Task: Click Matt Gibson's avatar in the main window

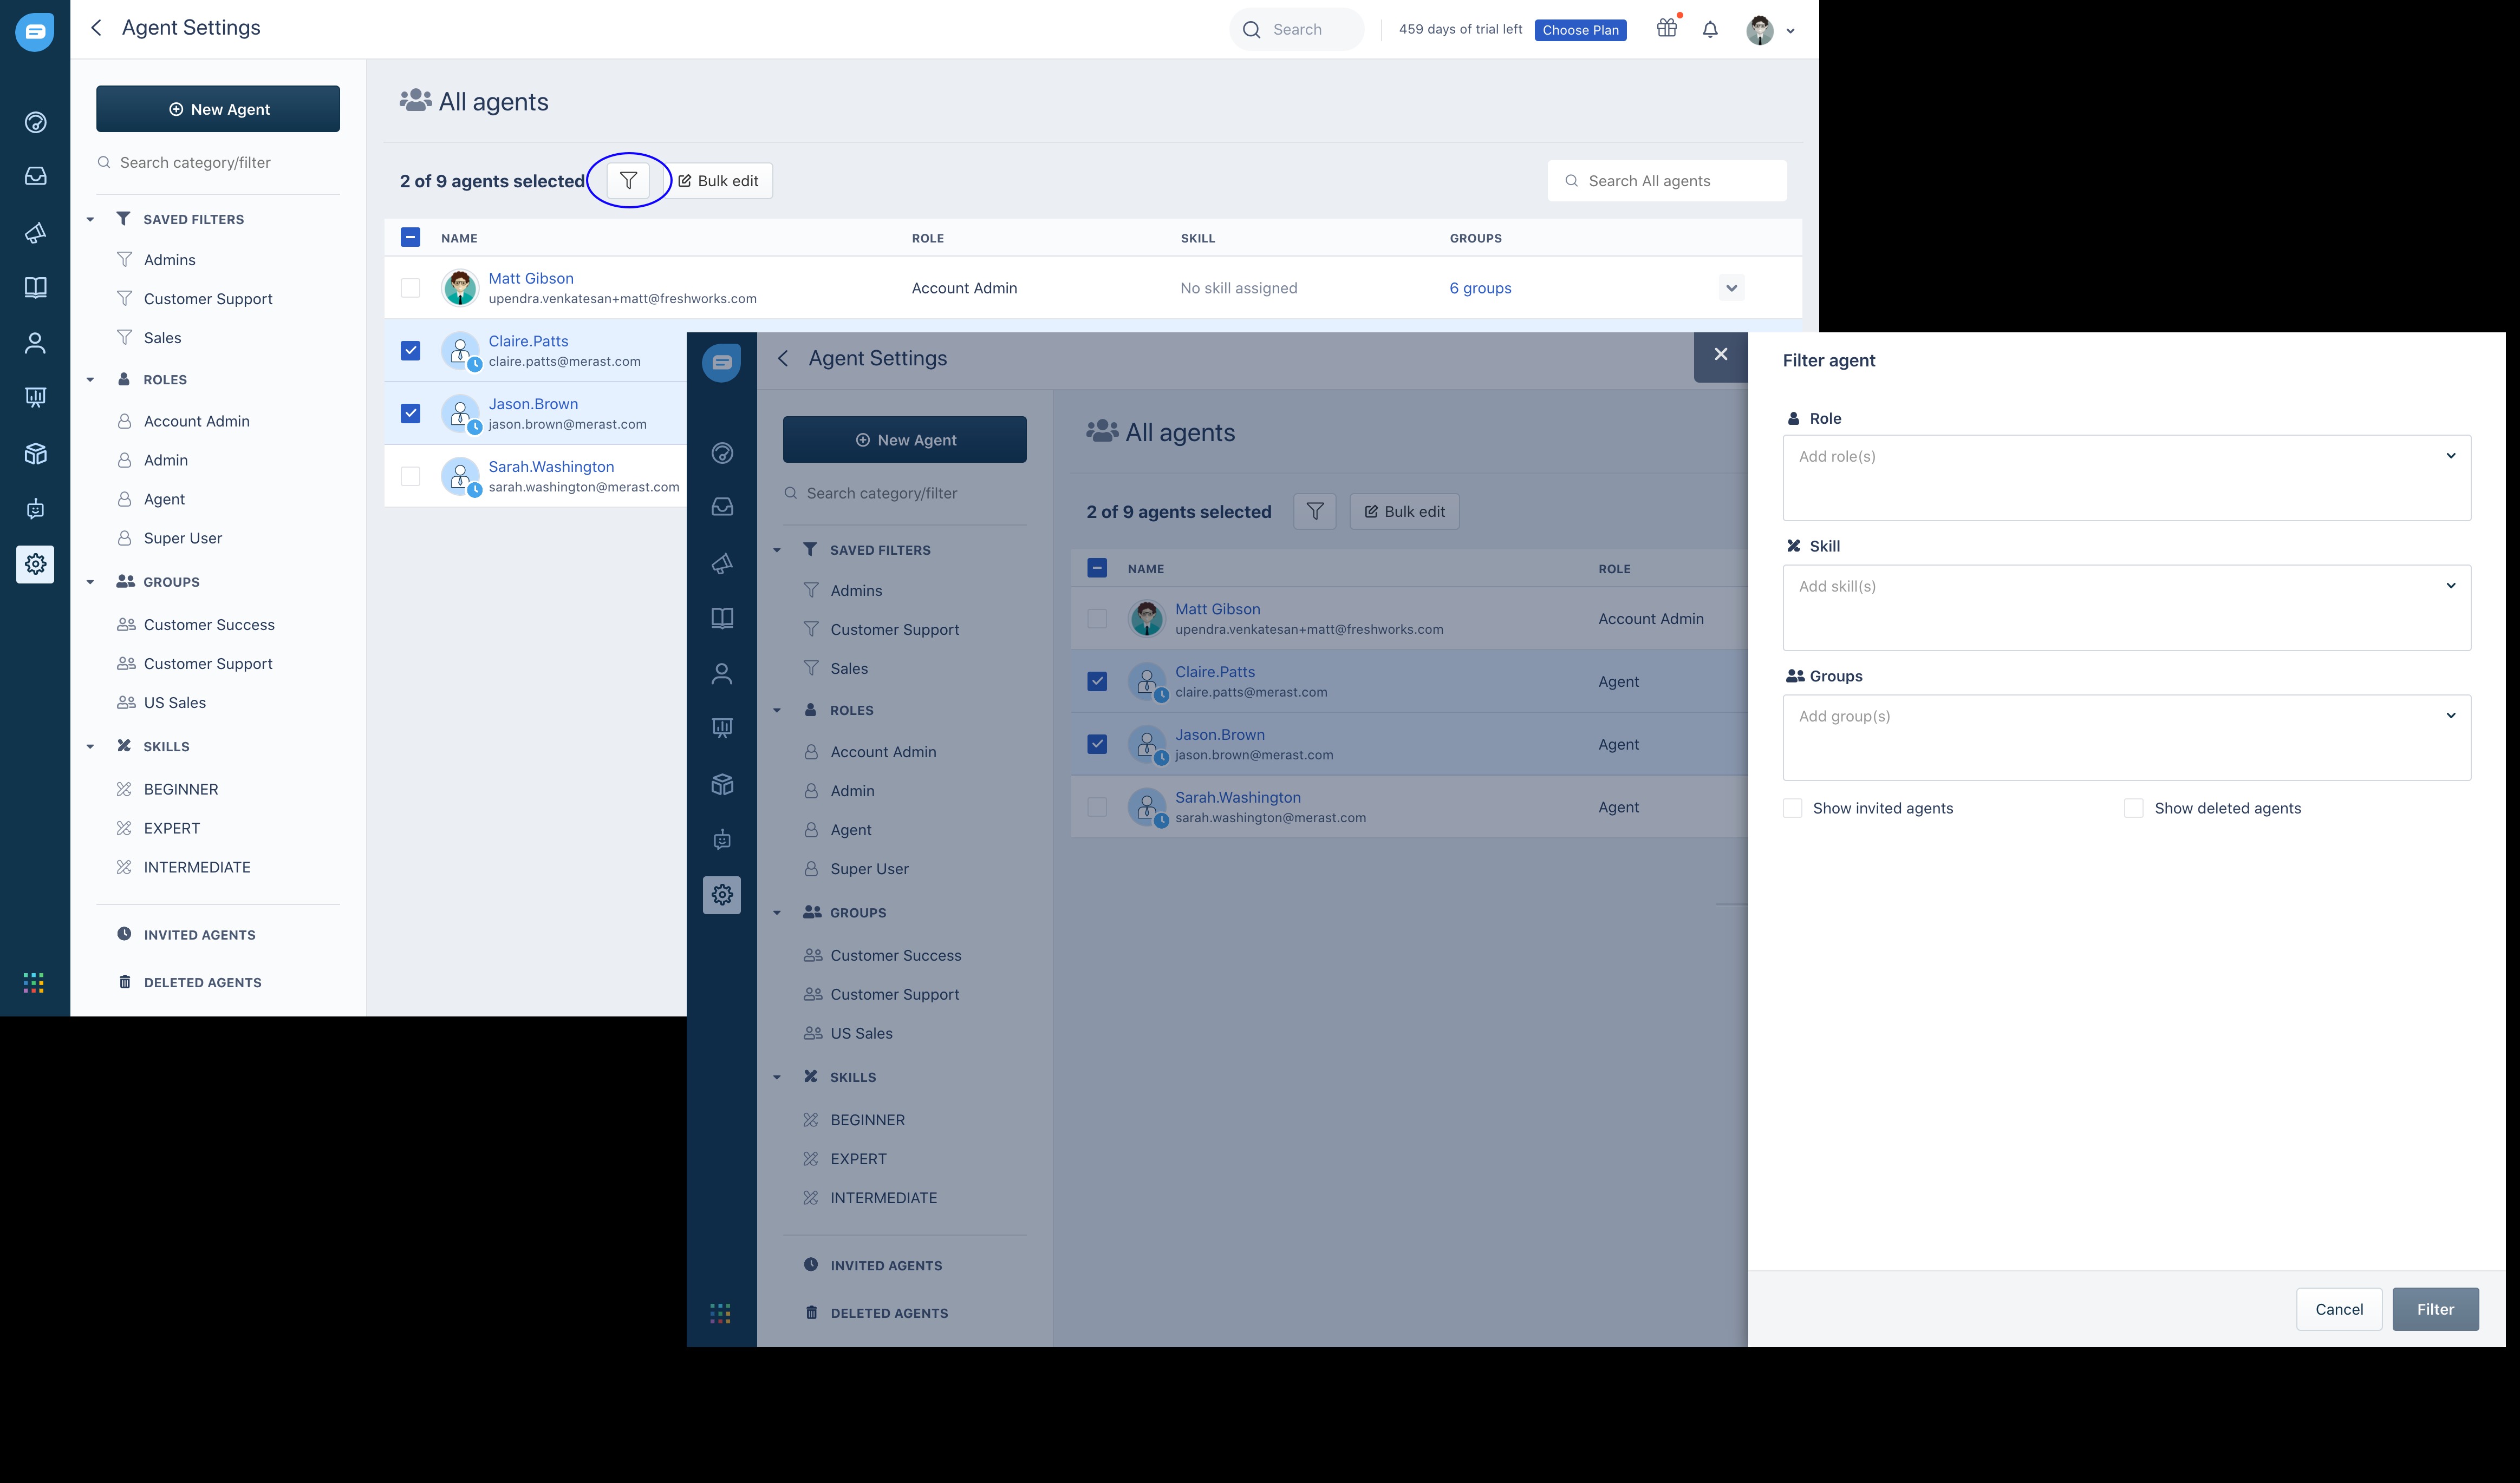Action: pyautogui.click(x=460, y=288)
